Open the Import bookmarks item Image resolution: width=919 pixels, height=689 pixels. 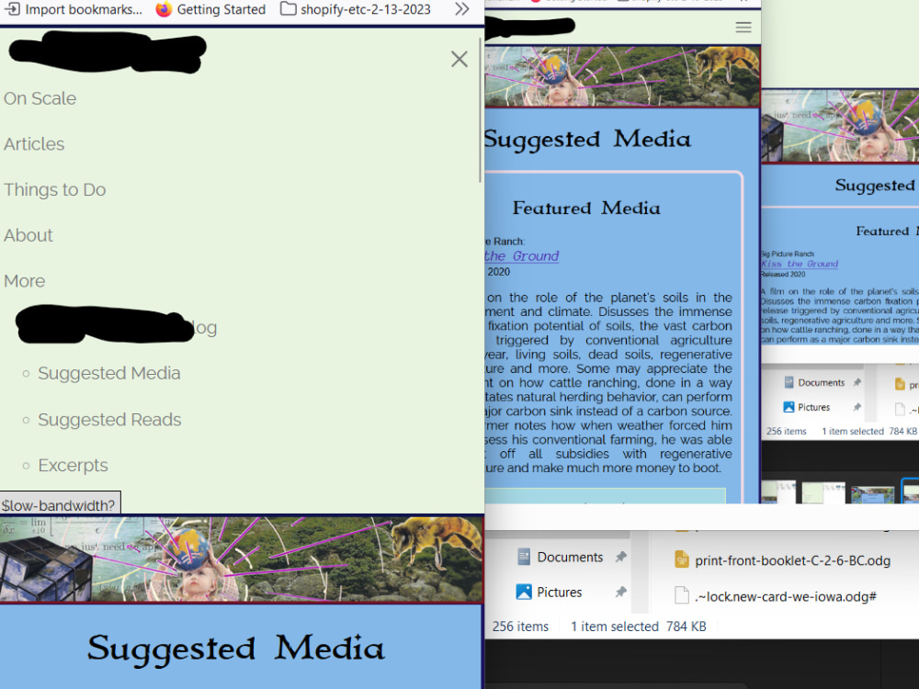74,9
